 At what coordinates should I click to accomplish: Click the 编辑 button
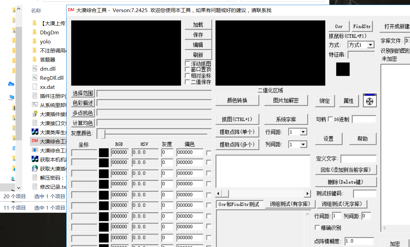pos(198,45)
